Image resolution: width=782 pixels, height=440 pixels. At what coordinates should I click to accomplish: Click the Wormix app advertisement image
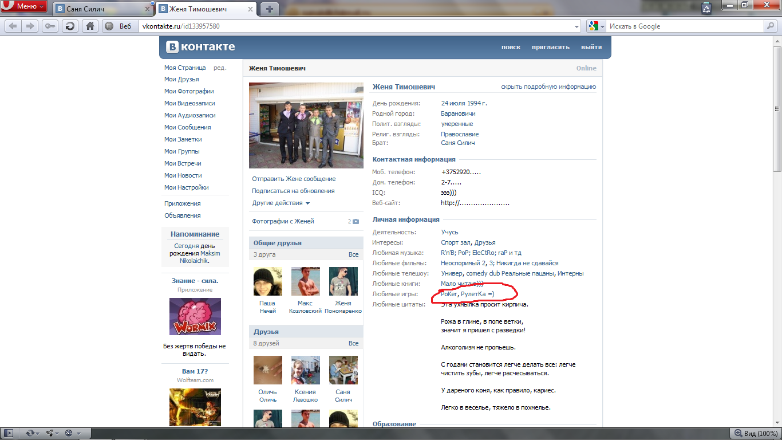[195, 317]
